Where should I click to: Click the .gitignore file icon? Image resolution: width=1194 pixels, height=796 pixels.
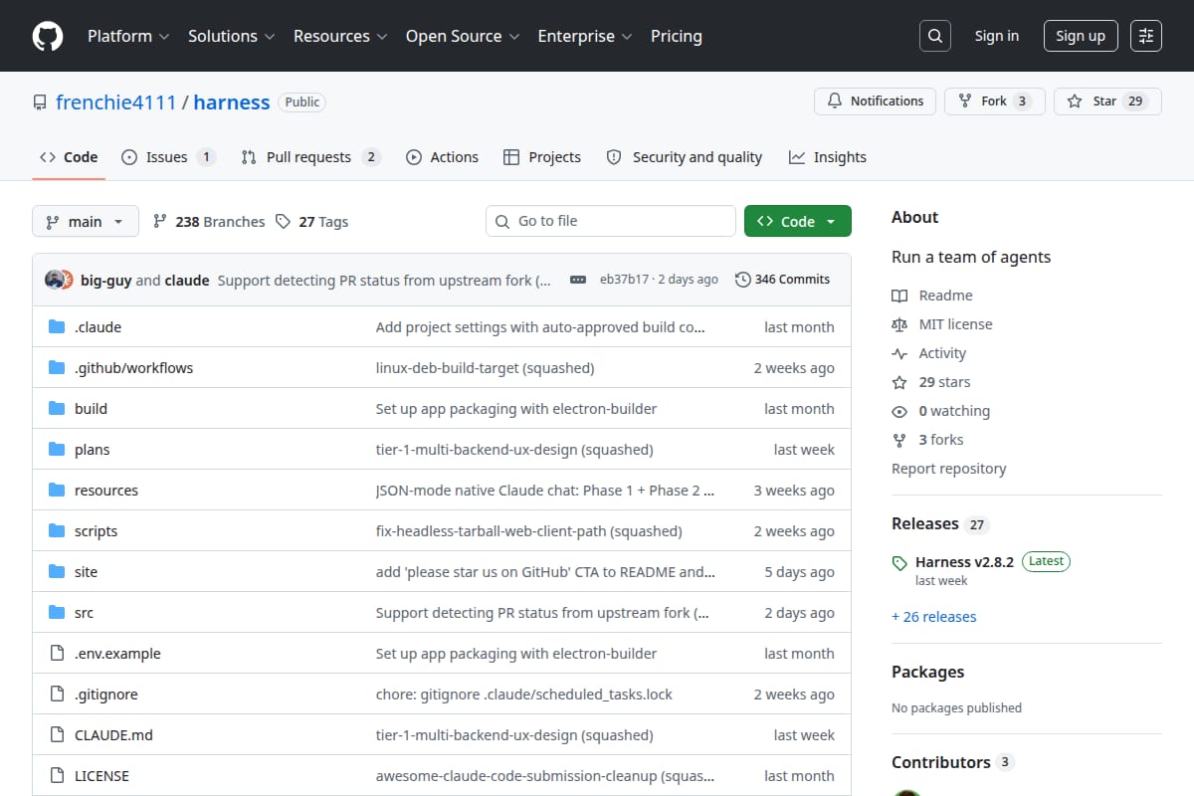57,694
